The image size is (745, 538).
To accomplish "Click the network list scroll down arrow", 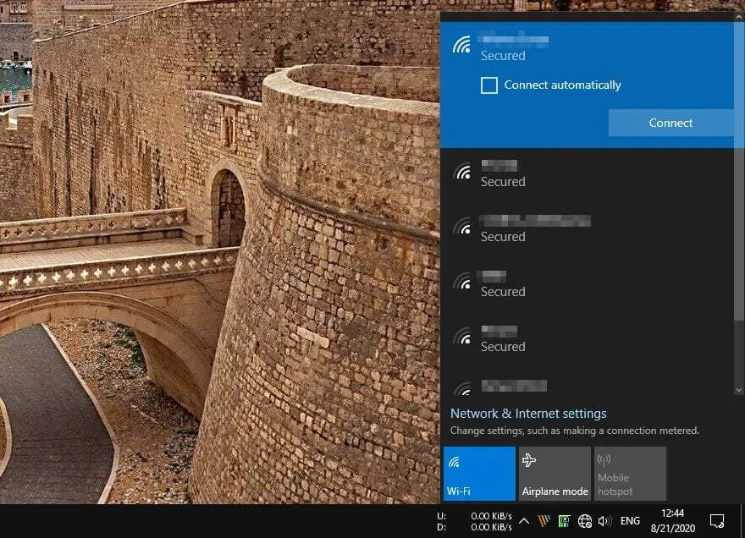I will pyautogui.click(x=739, y=390).
